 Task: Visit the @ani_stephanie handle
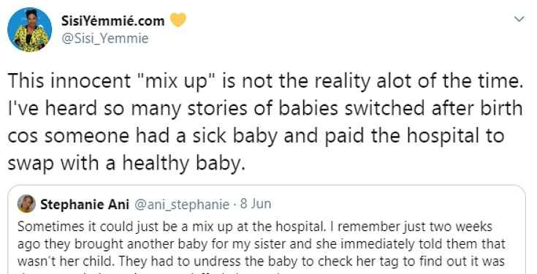coord(182,205)
